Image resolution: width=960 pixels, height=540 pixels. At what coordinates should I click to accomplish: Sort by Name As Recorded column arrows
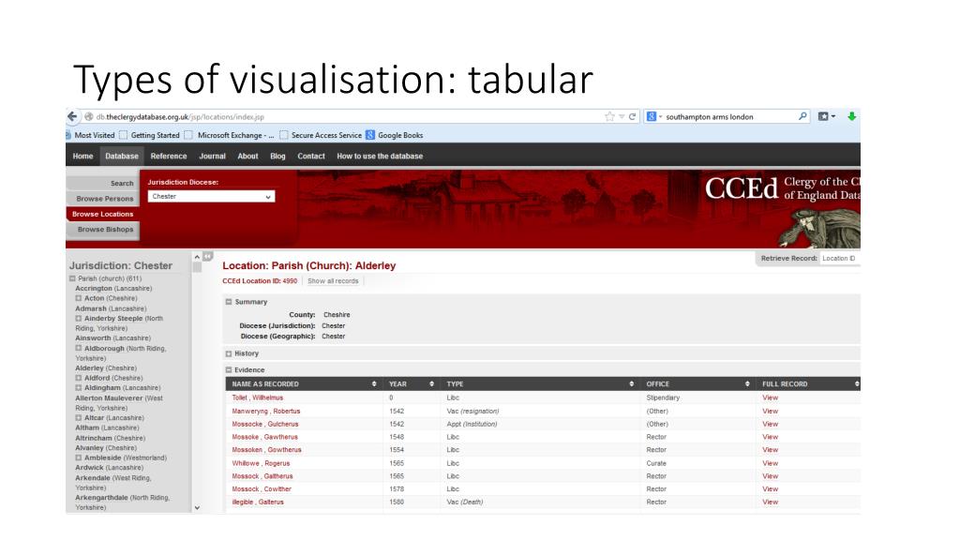(374, 383)
